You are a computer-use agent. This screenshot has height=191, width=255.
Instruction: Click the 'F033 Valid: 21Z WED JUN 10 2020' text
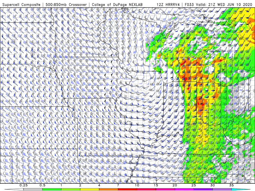click(x=219, y=4)
